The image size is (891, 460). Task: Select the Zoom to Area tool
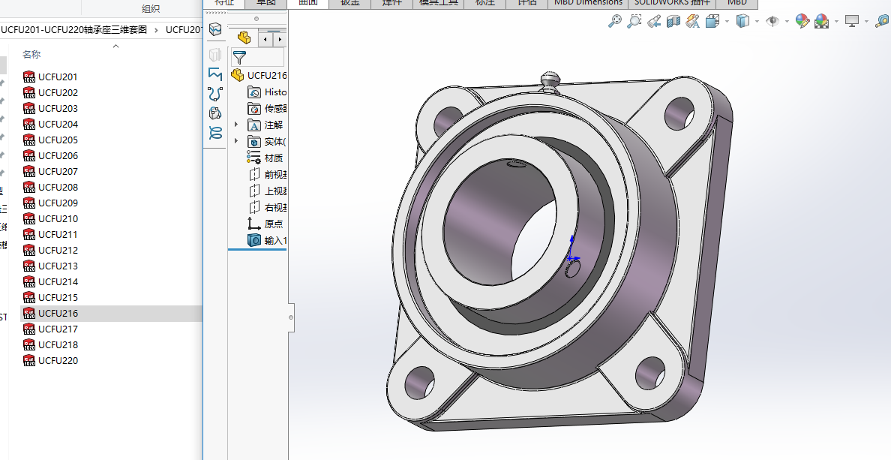pos(634,22)
